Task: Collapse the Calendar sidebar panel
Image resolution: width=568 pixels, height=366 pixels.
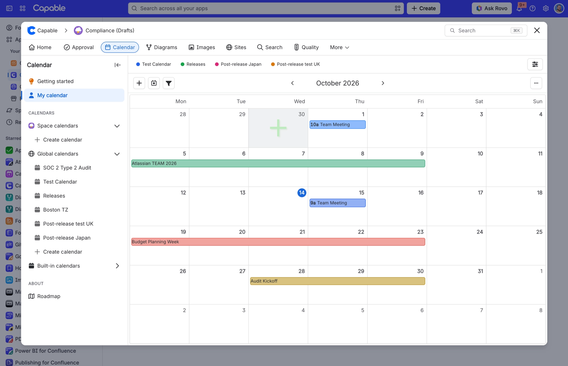Action: point(118,65)
